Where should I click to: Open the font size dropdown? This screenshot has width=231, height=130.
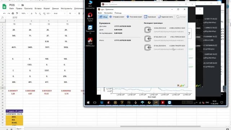[x=72, y=13]
